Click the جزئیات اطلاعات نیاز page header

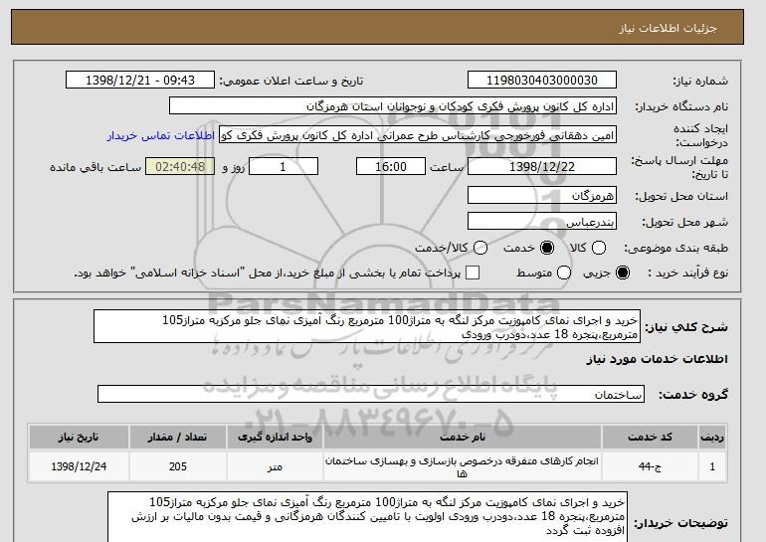point(668,28)
